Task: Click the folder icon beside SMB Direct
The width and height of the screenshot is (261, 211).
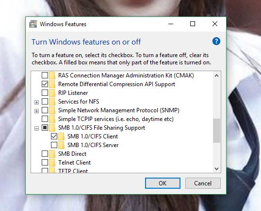Action: [52, 154]
